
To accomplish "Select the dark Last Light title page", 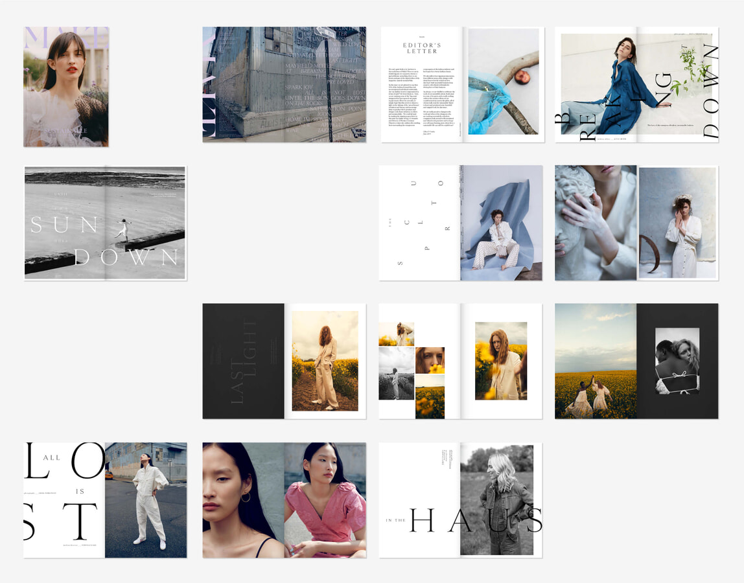I will pyautogui.click(x=243, y=361).
